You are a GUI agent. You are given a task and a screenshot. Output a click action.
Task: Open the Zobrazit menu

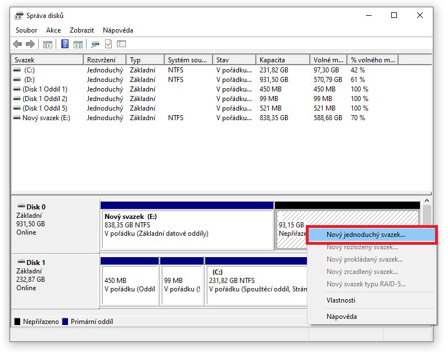coord(82,30)
